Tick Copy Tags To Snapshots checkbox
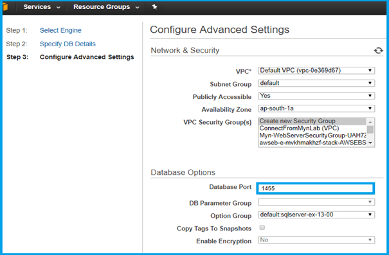The width and height of the screenshot is (389, 255). pyautogui.click(x=262, y=227)
